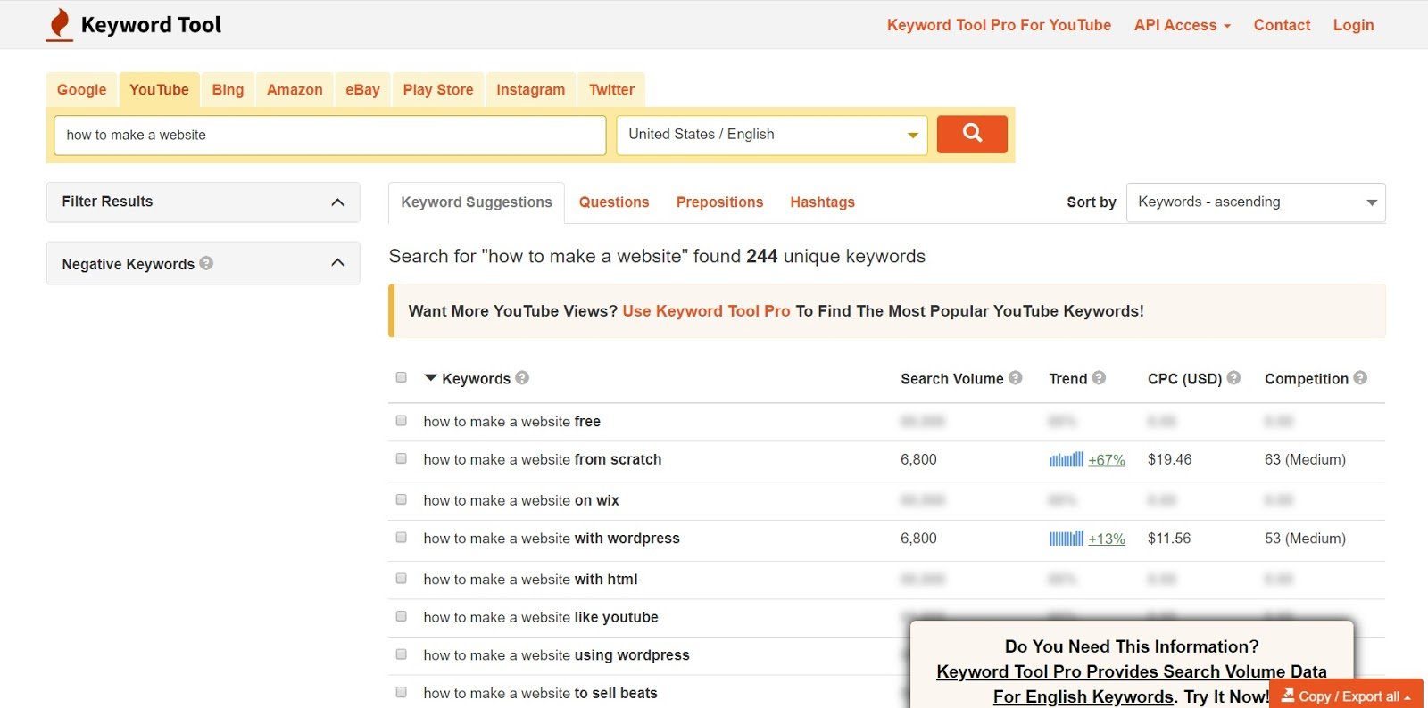Click the Keyword Tool flame logo
1428x708 pixels.
coord(60,24)
